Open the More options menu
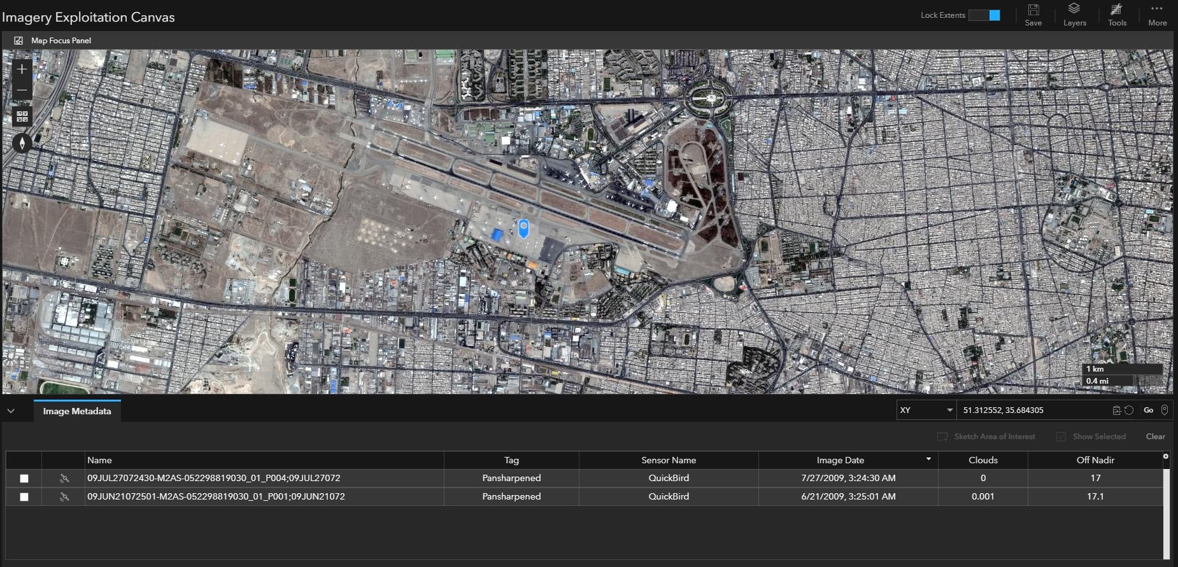The width and height of the screenshot is (1178, 567). point(1157,15)
